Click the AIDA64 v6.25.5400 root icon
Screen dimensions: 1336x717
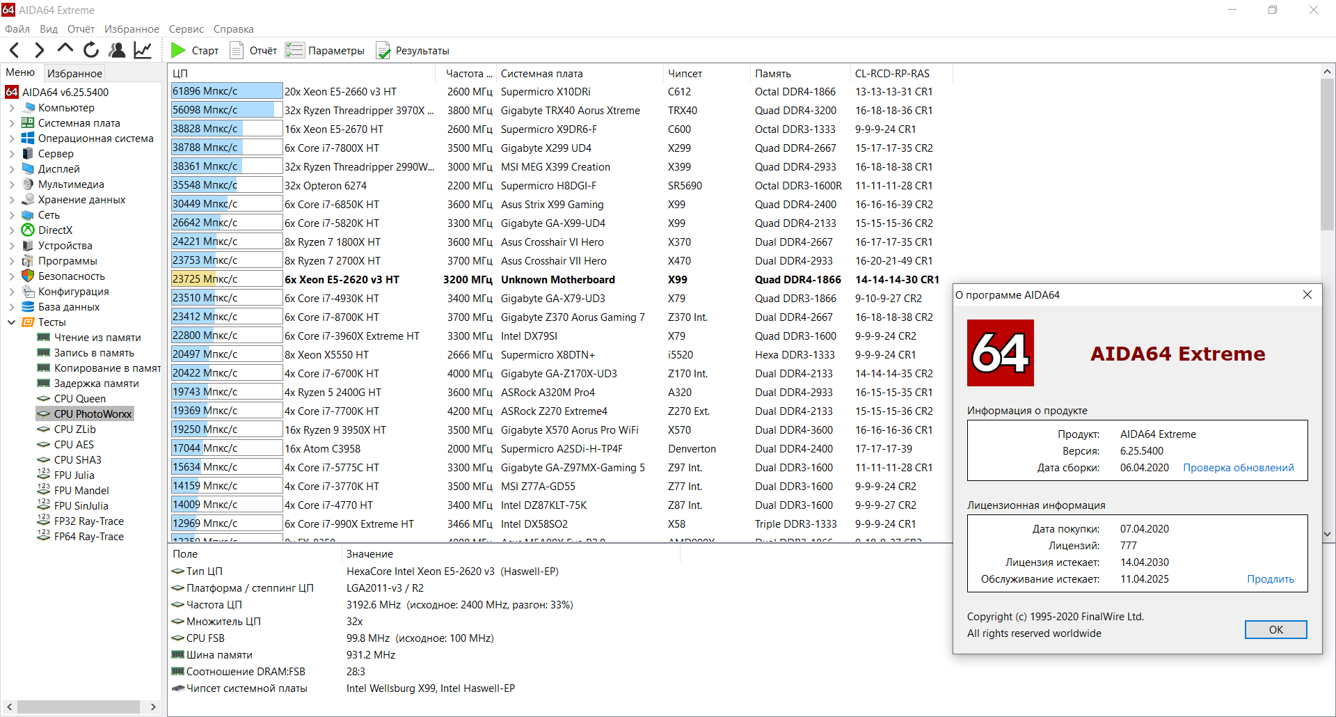12,92
